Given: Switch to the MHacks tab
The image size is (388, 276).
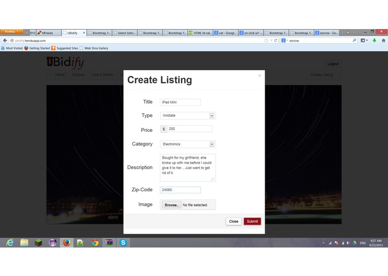Looking at the screenshot, I should (x=49, y=32).
